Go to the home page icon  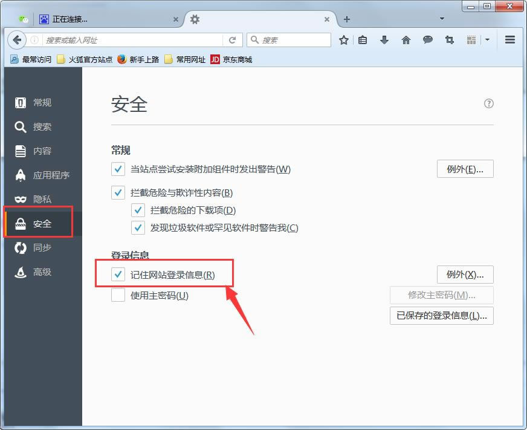point(406,40)
